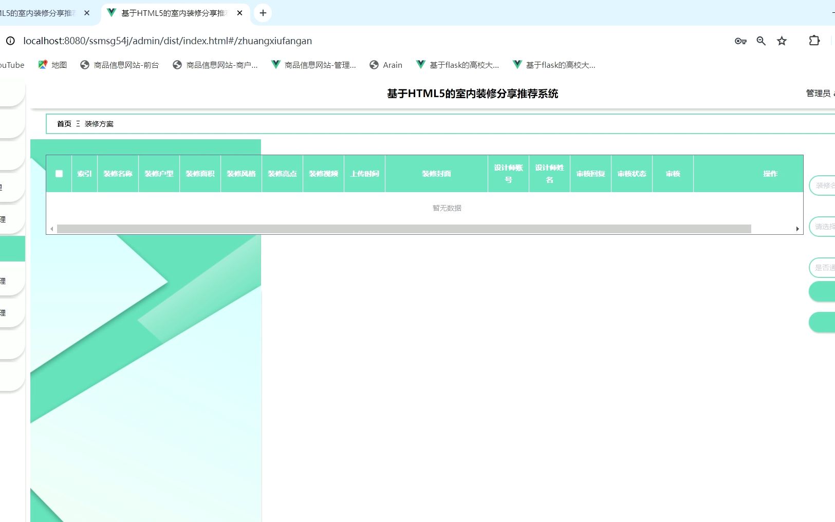Screen dimensions: 835x522
Task: Click the password key icon in the address bar
Action: point(740,41)
